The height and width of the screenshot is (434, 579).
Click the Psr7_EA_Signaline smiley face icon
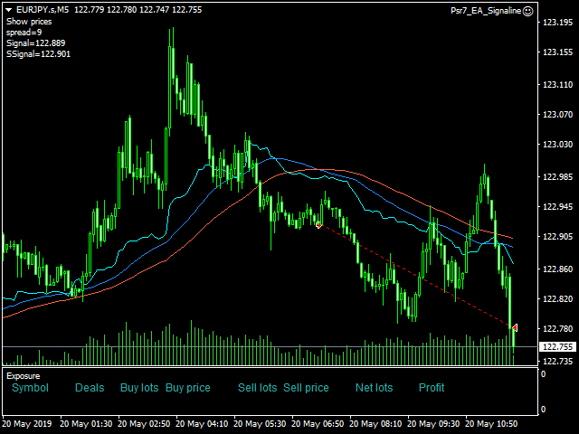528,11
